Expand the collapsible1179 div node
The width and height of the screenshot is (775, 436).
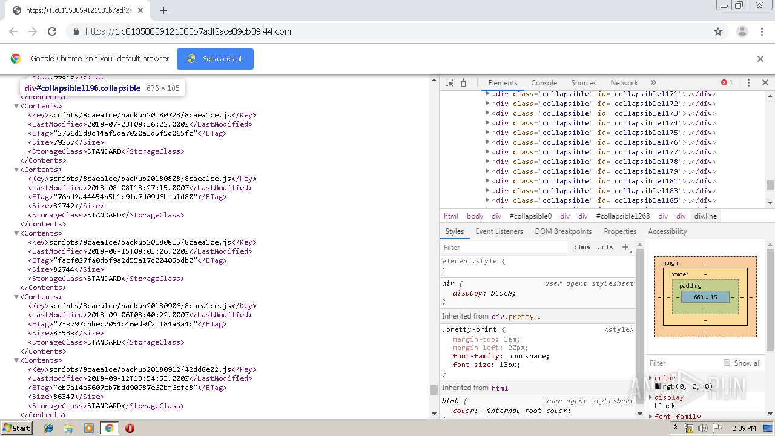487,171
